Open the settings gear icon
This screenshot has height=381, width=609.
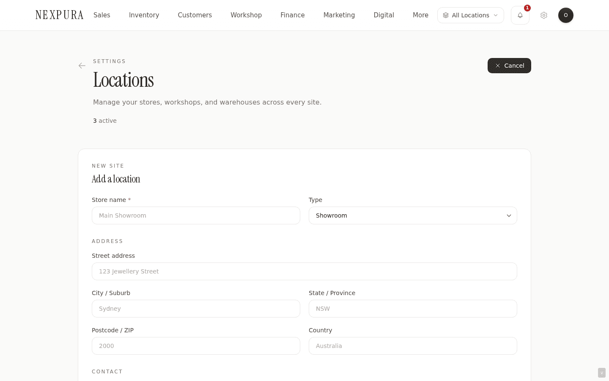pos(544,15)
